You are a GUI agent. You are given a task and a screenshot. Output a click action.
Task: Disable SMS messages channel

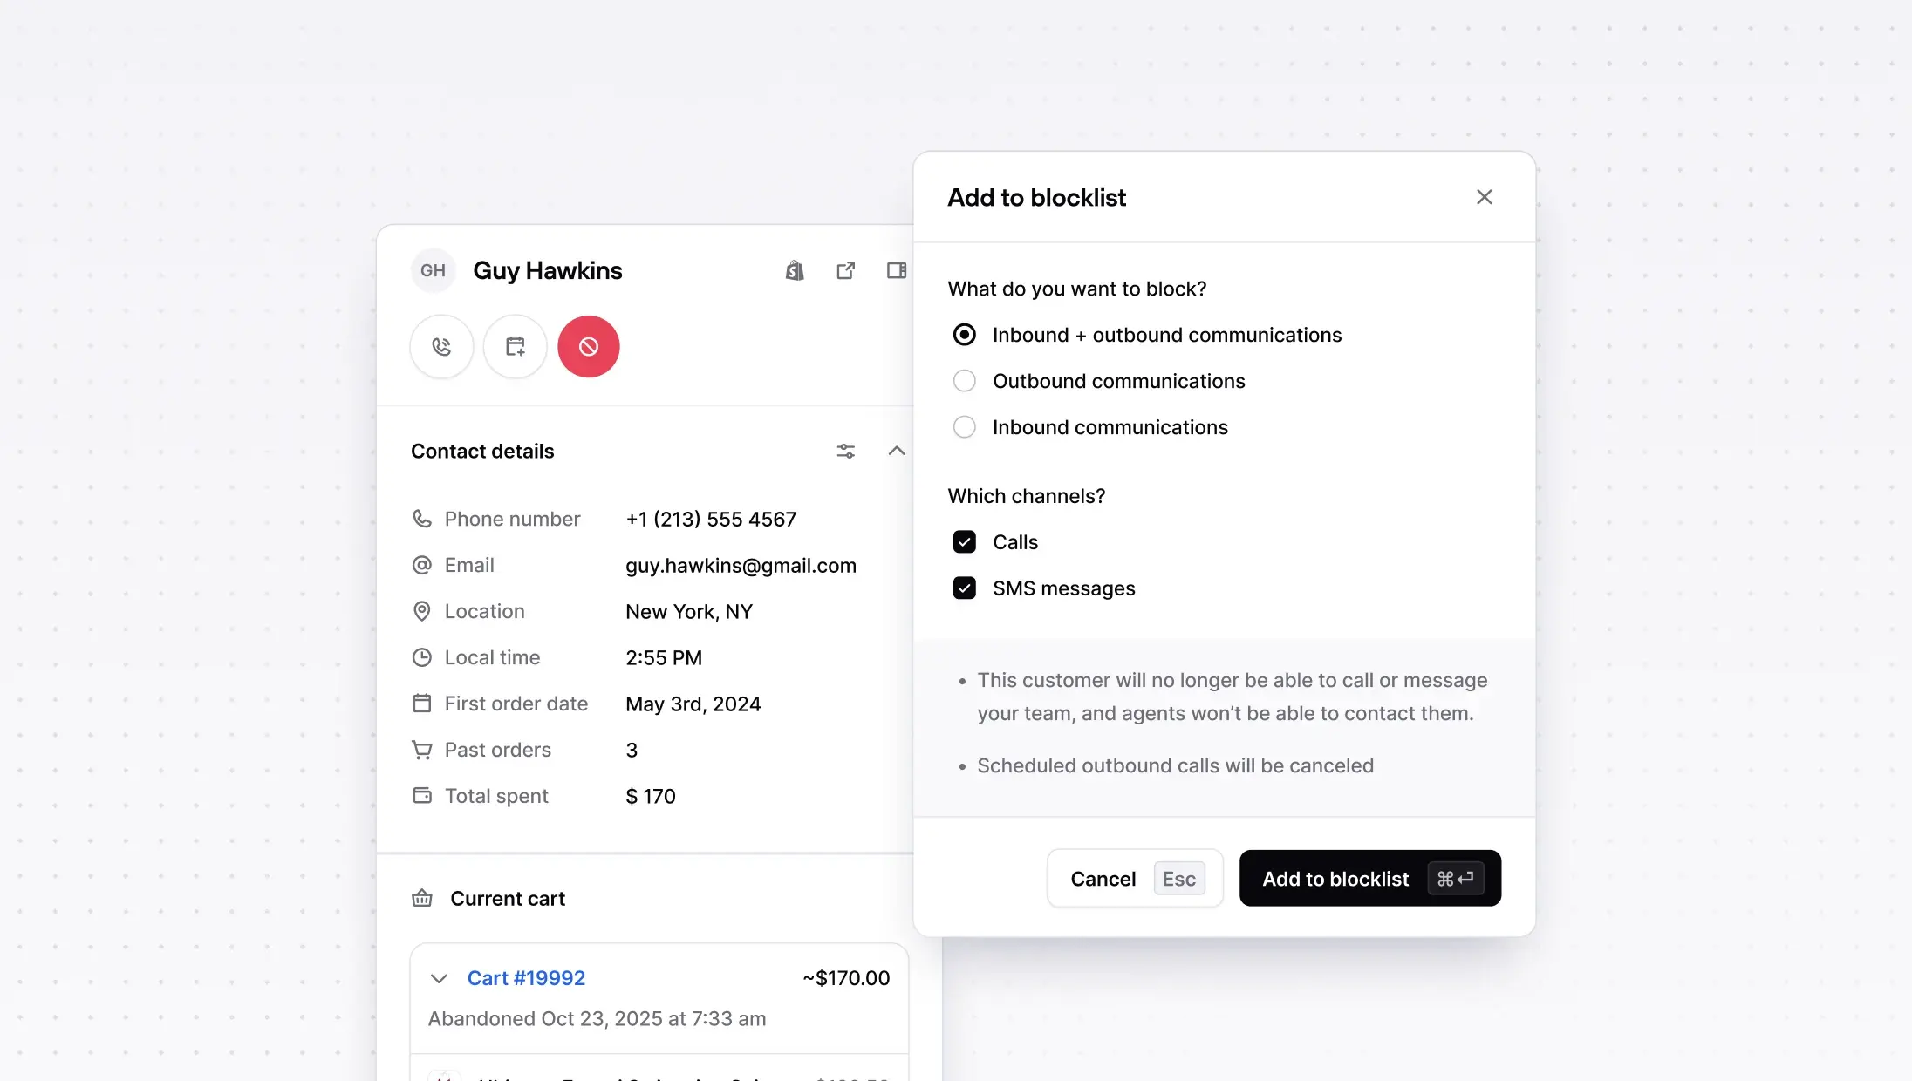964,588
